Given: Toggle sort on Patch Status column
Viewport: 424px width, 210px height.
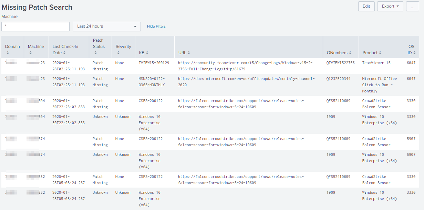Looking at the screenshot, I should 94,53.
